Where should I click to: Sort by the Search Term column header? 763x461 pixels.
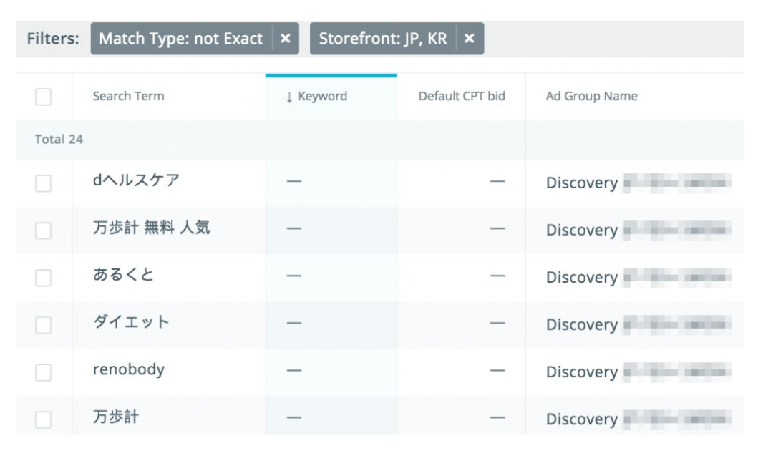(x=128, y=97)
